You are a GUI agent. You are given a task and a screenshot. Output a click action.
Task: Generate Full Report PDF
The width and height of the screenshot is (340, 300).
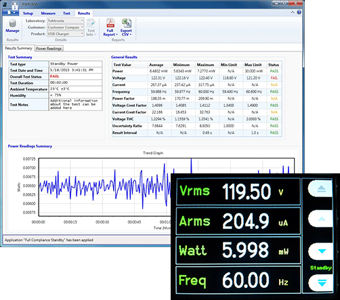(110, 27)
